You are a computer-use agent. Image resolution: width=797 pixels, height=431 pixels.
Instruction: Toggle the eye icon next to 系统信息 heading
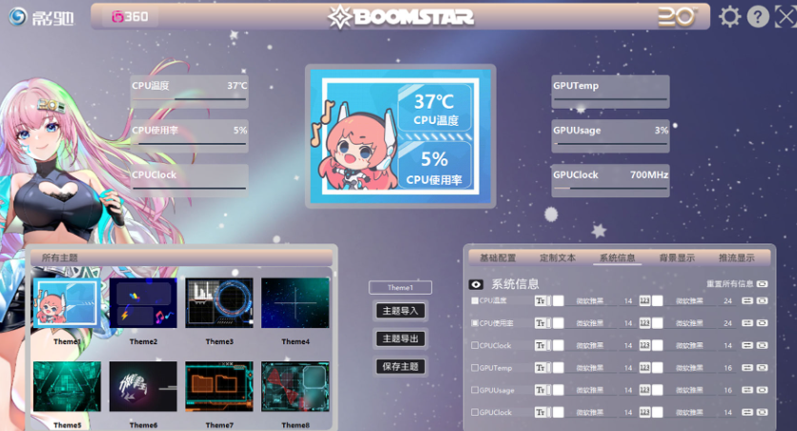pyautogui.click(x=476, y=284)
